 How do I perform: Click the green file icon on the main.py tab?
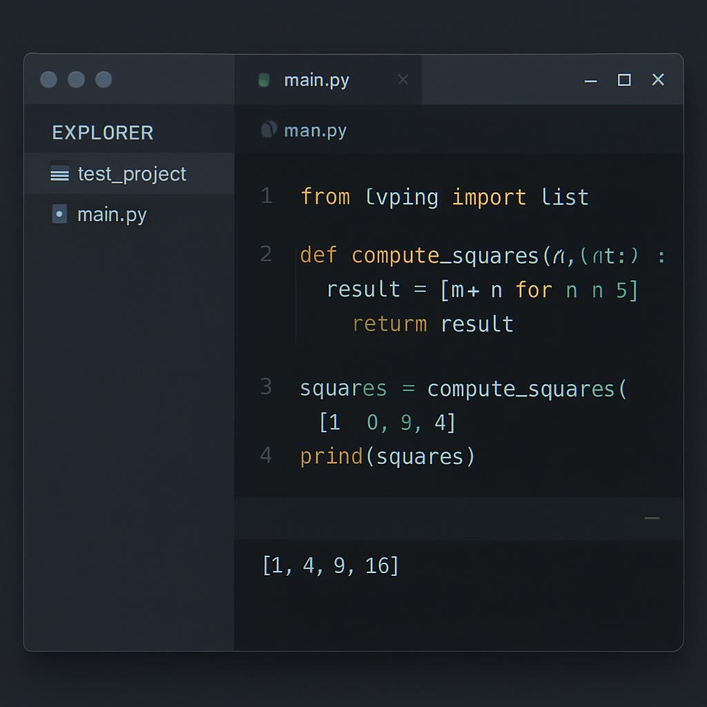pyautogui.click(x=263, y=80)
